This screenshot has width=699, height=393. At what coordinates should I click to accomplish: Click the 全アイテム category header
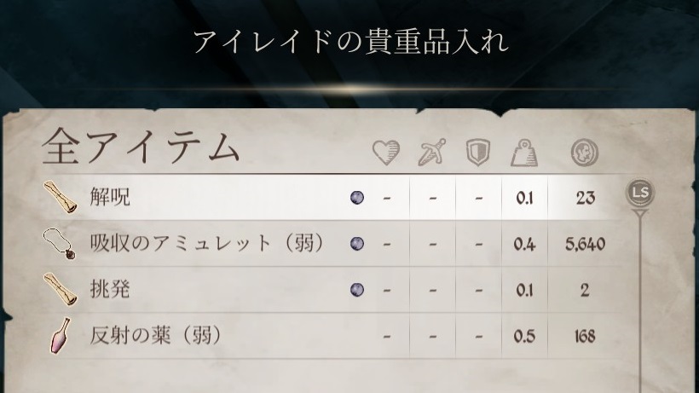click(141, 147)
